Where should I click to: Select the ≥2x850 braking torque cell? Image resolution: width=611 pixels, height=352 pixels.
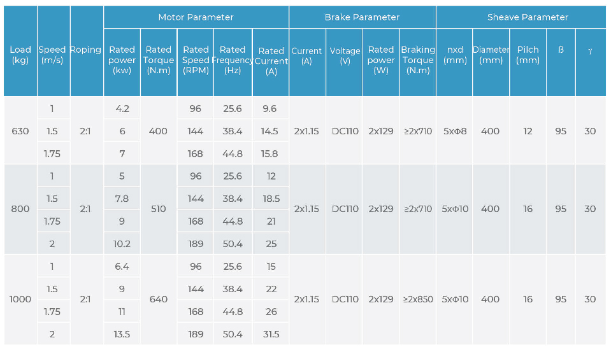coord(418,299)
